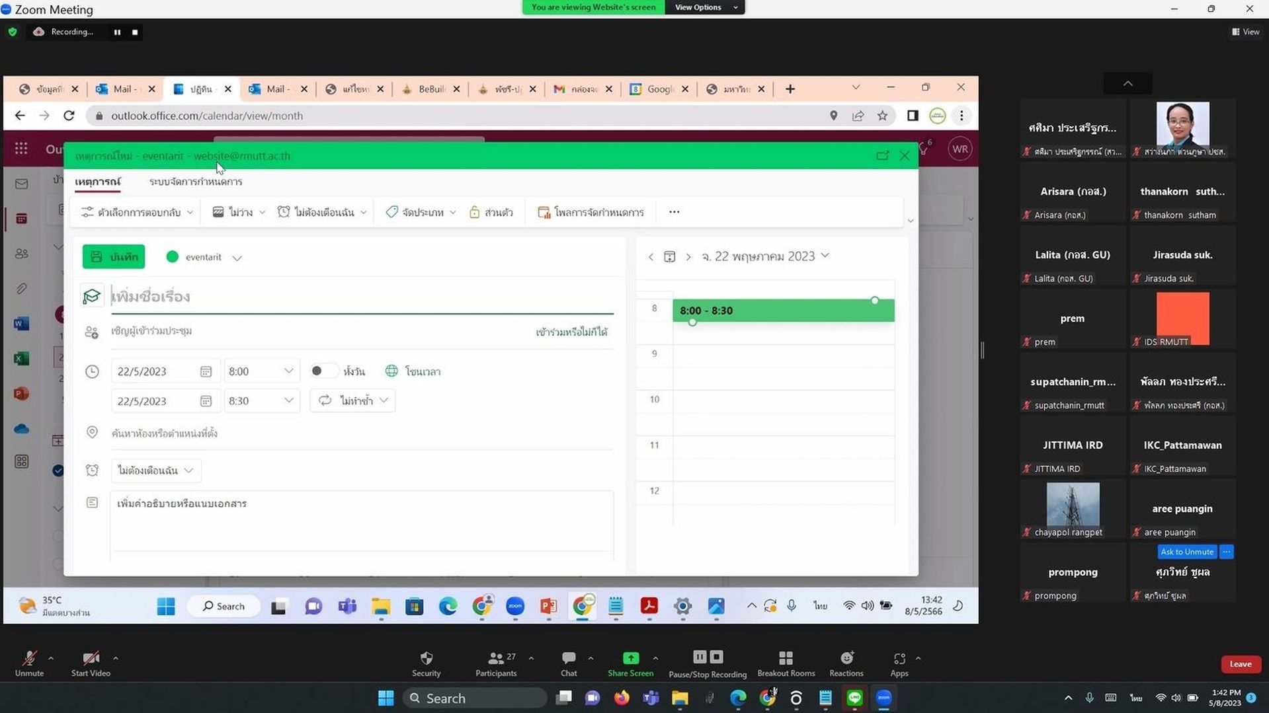Screen dimensions: 1269x713
Task: Unmute the microphone
Action: click(29, 663)
